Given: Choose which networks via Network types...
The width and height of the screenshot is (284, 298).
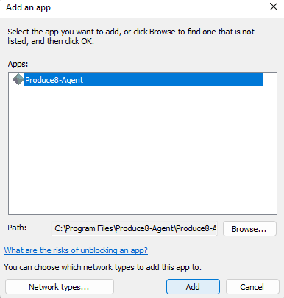Looking at the screenshot, I should (60, 287).
